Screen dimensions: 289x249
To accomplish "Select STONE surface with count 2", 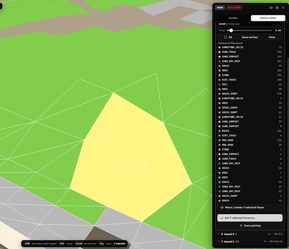I will click(250, 149).
